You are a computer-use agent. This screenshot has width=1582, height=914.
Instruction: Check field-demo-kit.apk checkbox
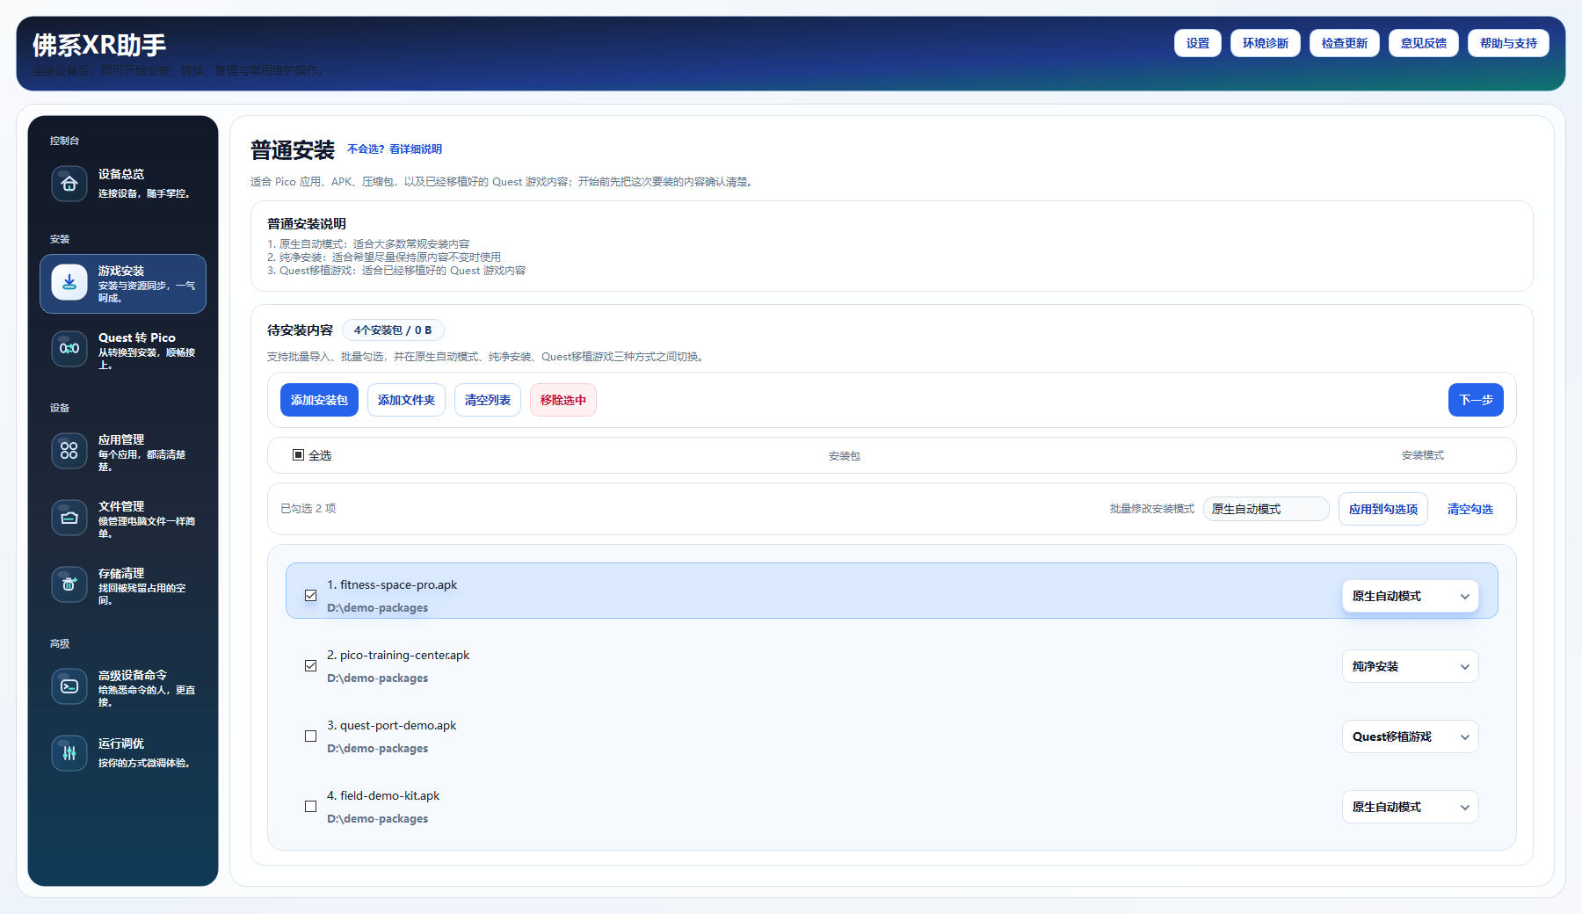click(x=310, y=806)
